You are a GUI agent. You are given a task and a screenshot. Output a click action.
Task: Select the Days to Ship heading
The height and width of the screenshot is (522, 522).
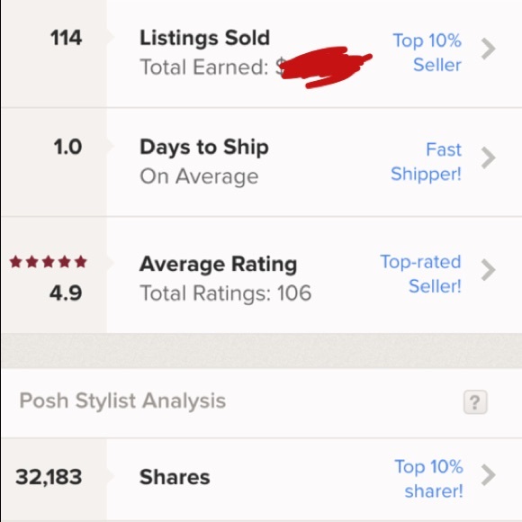[x=204, y=147]
